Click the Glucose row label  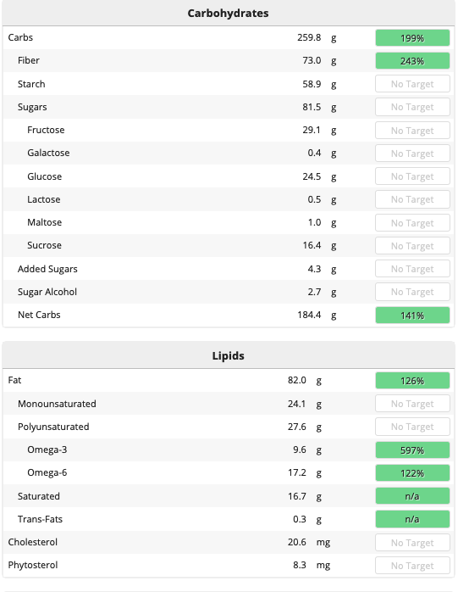(45, 176)
